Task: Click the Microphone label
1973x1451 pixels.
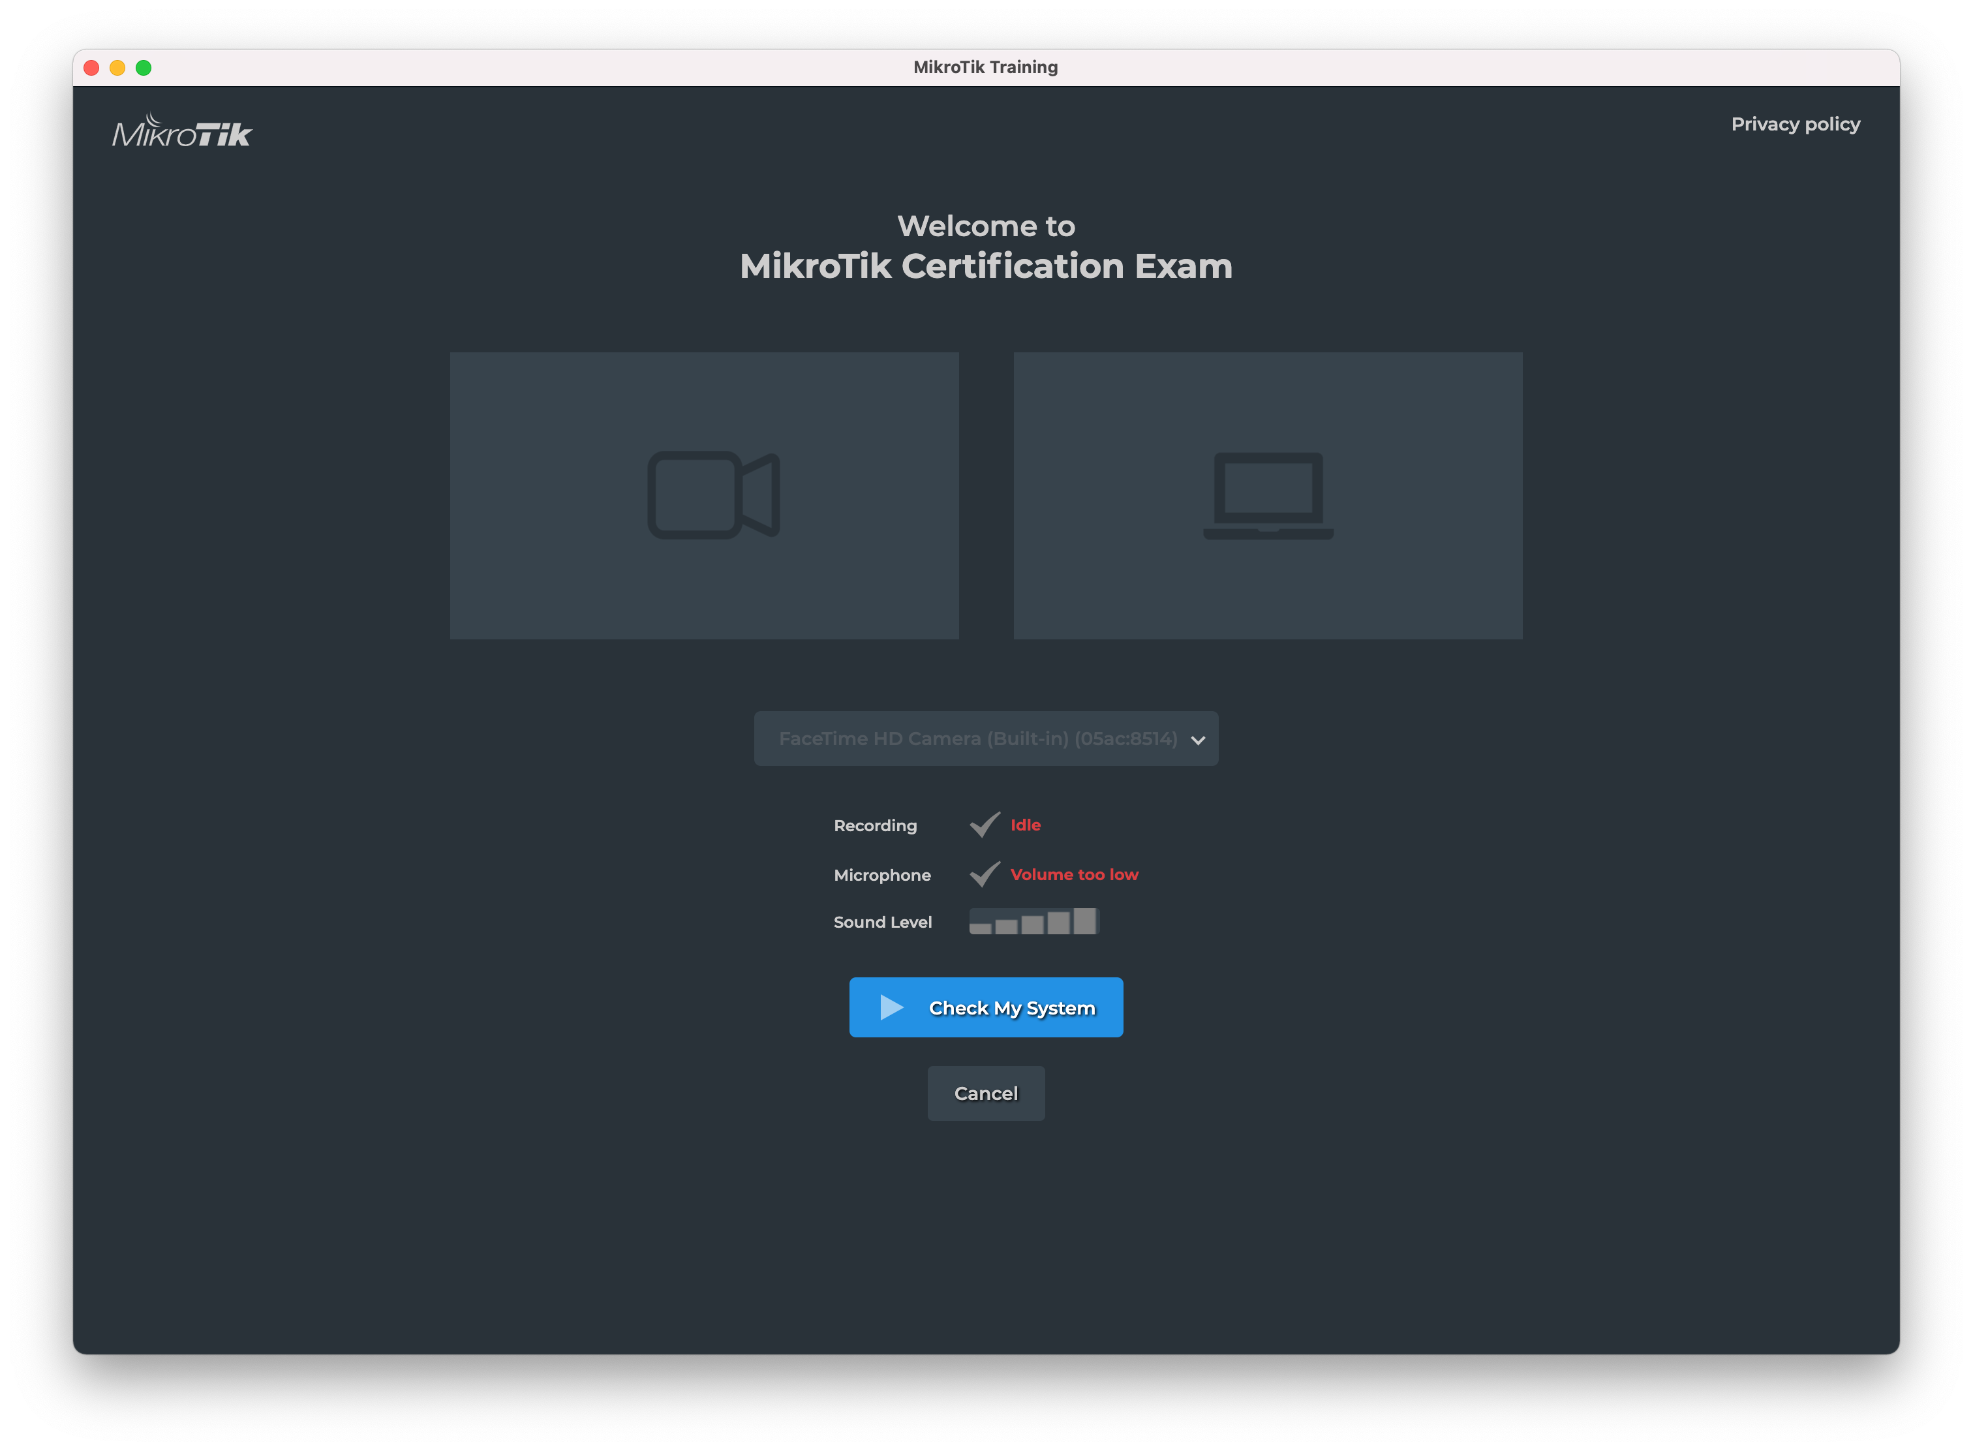Action: click(x=882, y=875)
